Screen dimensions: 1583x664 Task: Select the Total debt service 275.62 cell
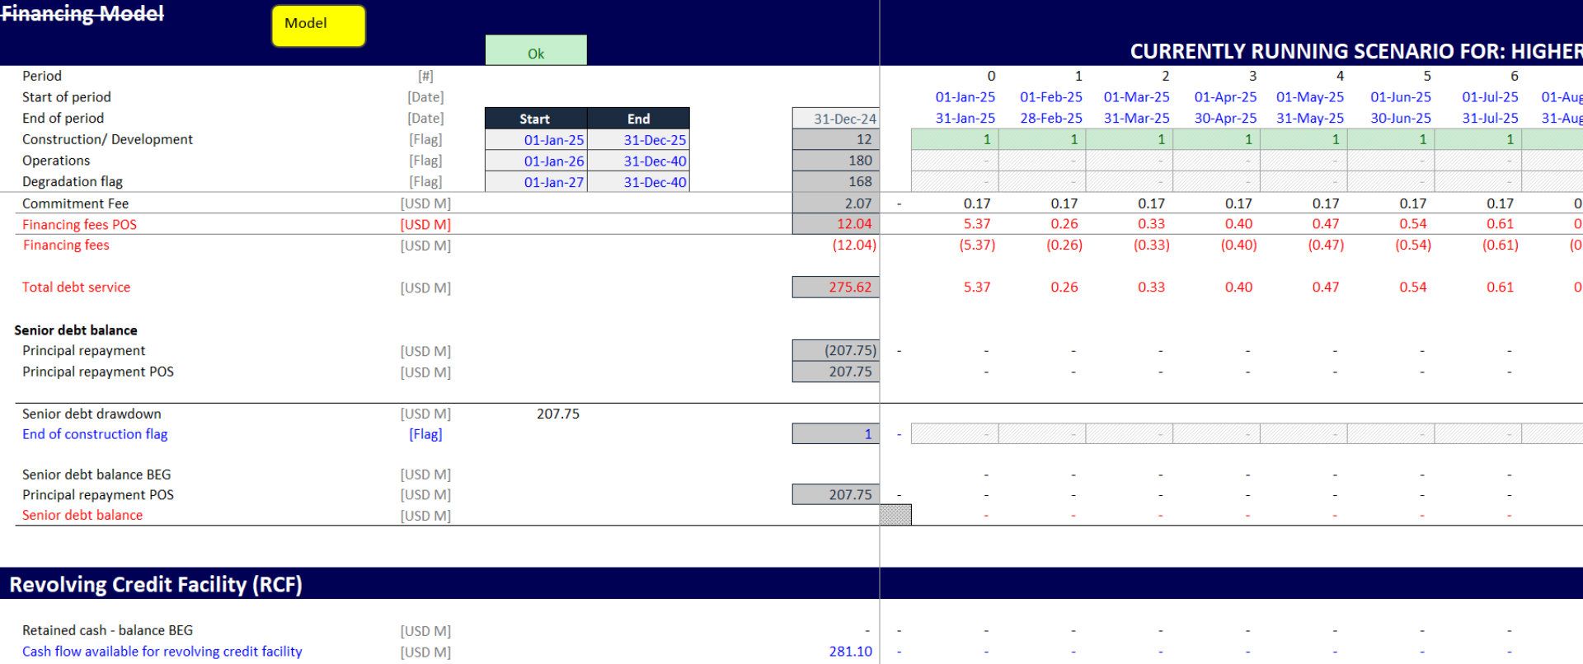tap(835, 288)
